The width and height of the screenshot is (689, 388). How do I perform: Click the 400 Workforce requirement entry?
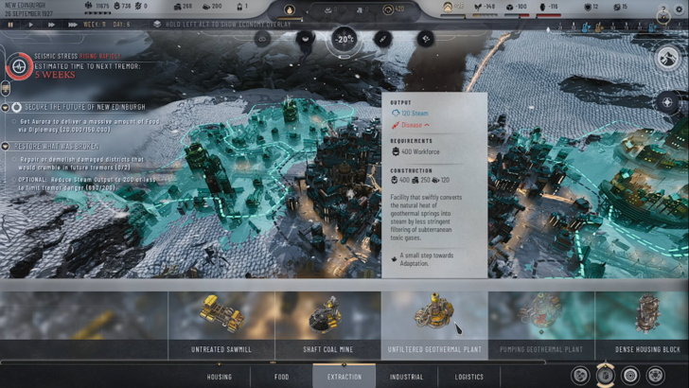point(415,151)
